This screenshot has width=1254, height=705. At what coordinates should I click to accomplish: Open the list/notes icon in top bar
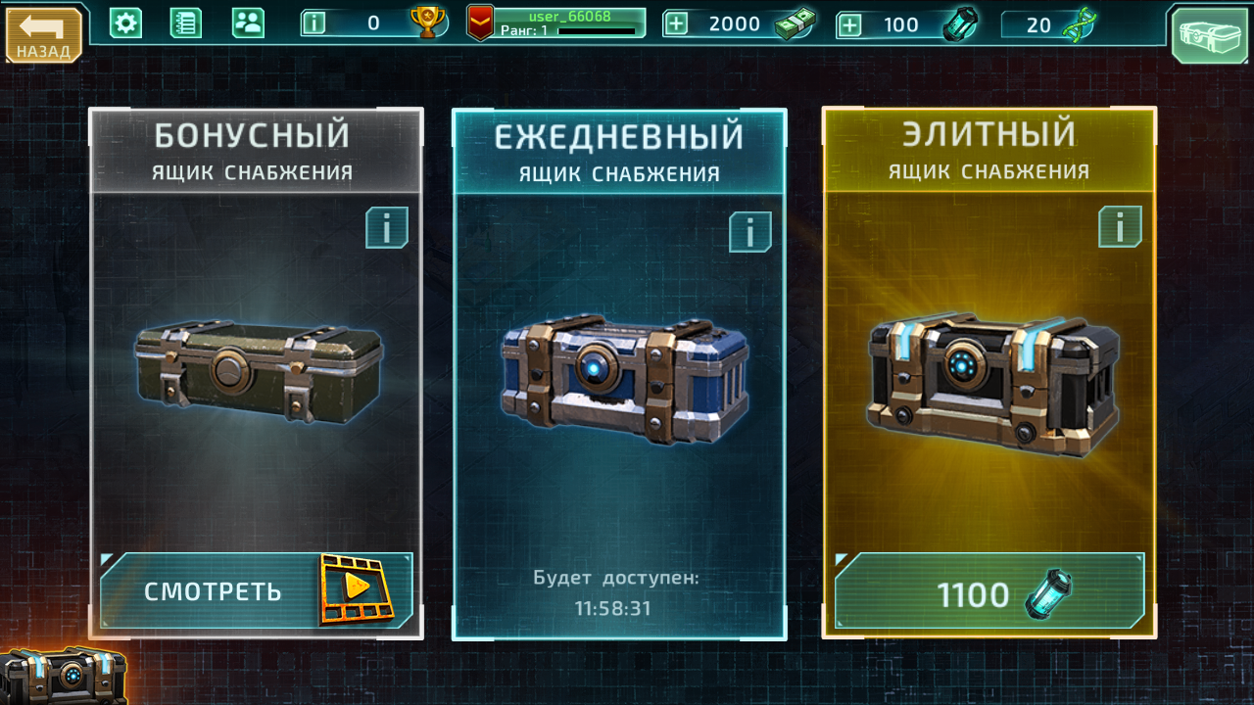point(186,23)
